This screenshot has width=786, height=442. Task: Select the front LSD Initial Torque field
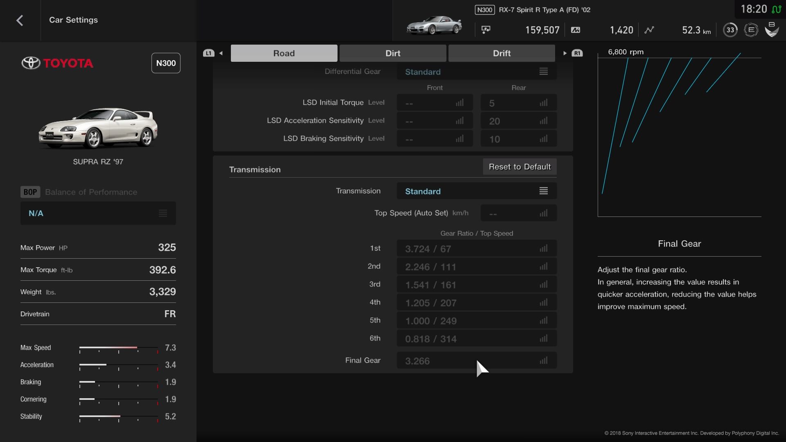[435, 103]
